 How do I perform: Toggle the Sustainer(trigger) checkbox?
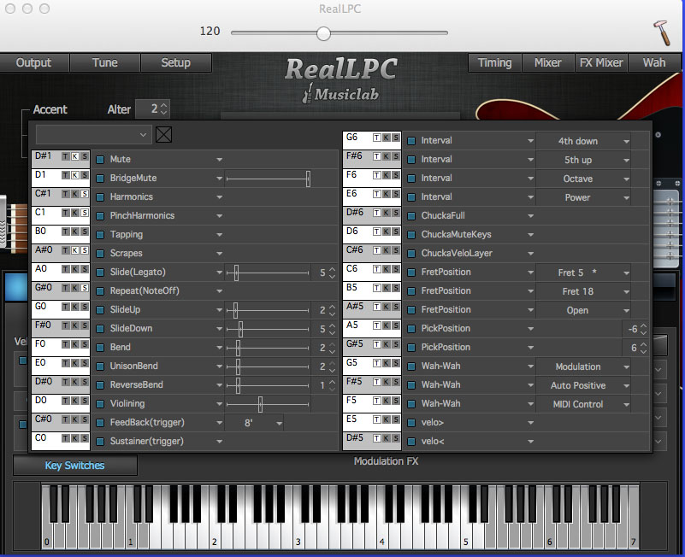click(100, 442)
